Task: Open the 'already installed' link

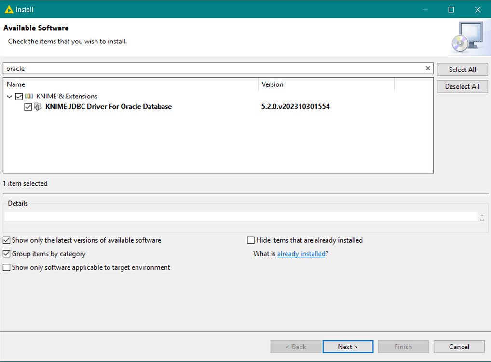Action: click(301, 253)
